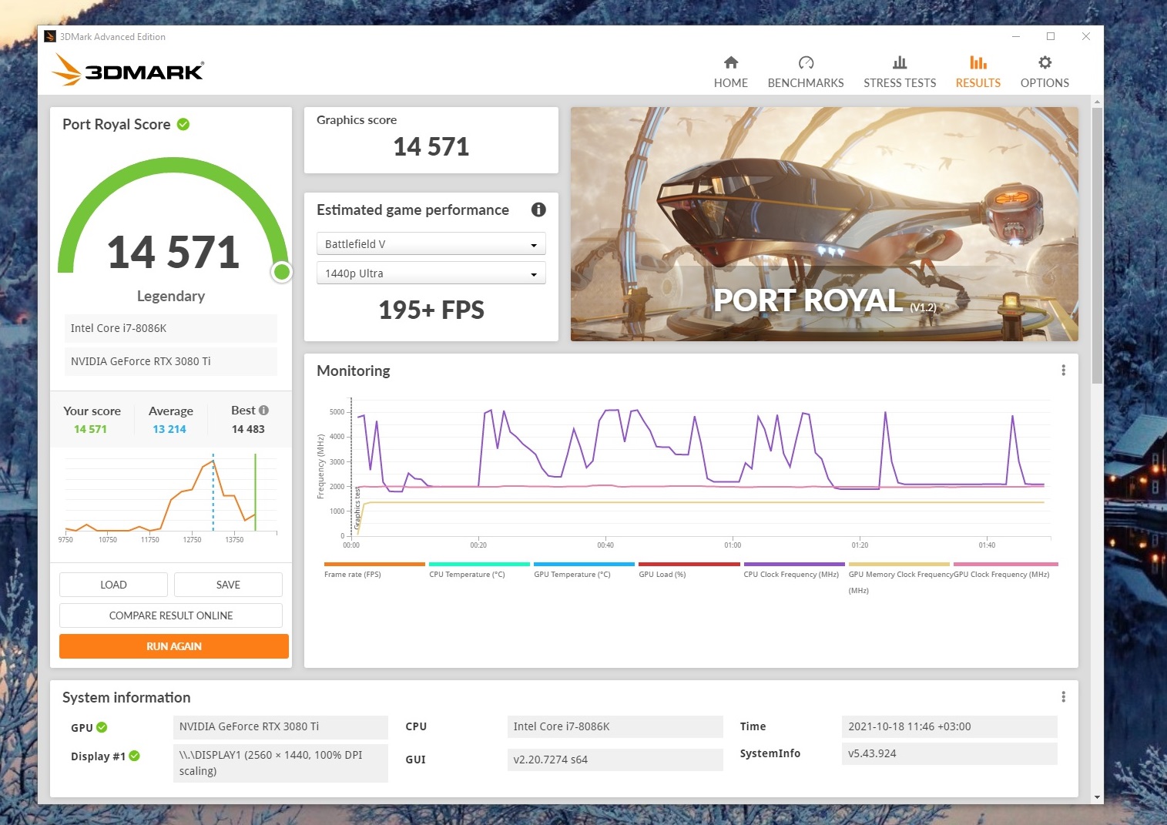Click the 3DMark app icon in title bar
The image size is (1167, 825).
point(50,36)
